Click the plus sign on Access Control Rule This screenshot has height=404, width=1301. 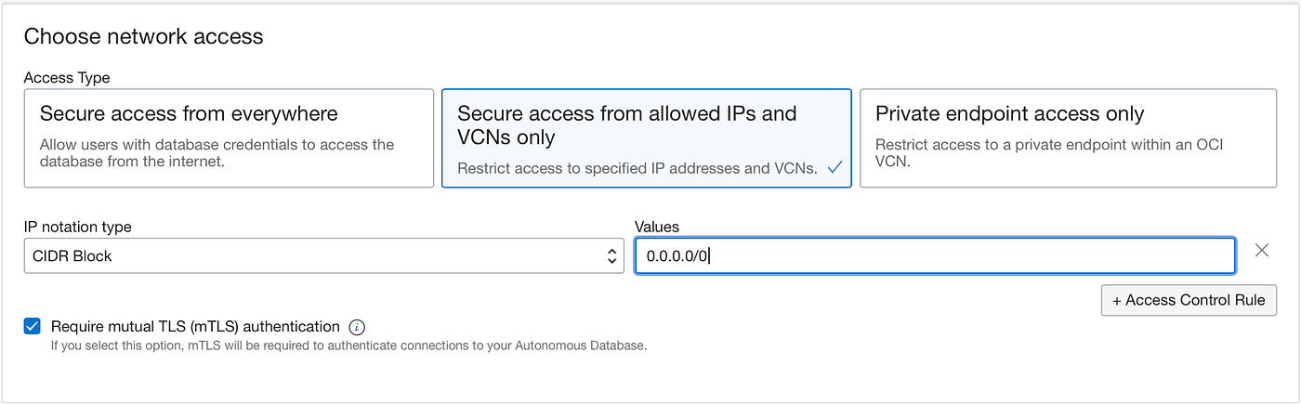coord(1116,300)
